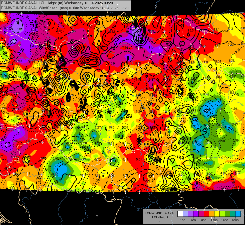
Task: Click the legend title ECMWF-INDEX-ANAL
Action: (x=160, y=213)
